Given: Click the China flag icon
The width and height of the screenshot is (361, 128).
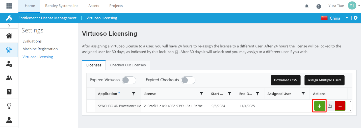Looking at the screenshot, I should point(324,18).
